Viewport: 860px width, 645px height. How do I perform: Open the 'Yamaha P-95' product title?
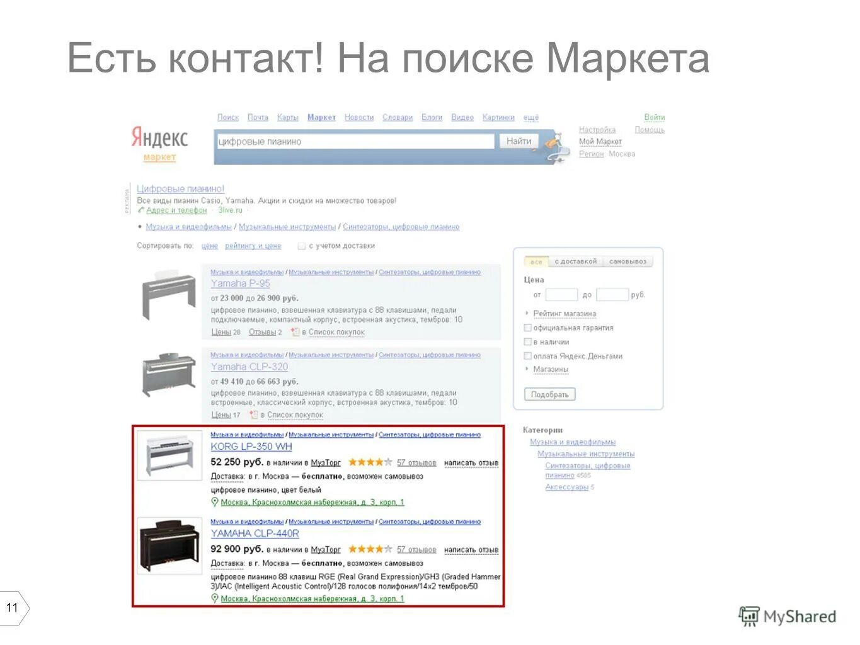point(240,283)
